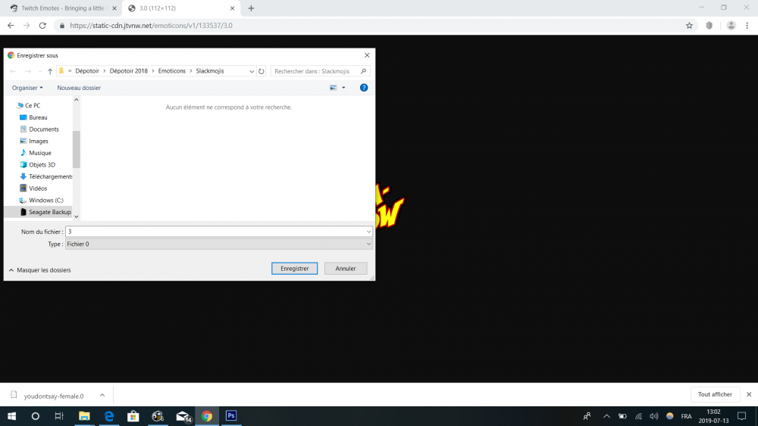Viewport: 758px width, 426px height.
Task: Collapse the Ce PC tree node
Action: click(10, 106)
